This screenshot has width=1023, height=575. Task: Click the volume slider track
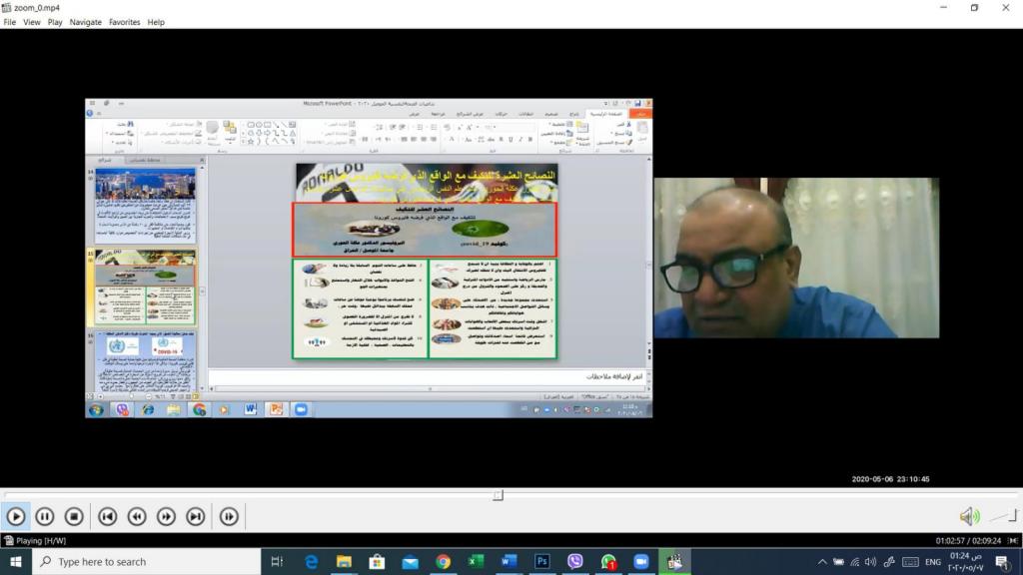(x=1002, y=516)
